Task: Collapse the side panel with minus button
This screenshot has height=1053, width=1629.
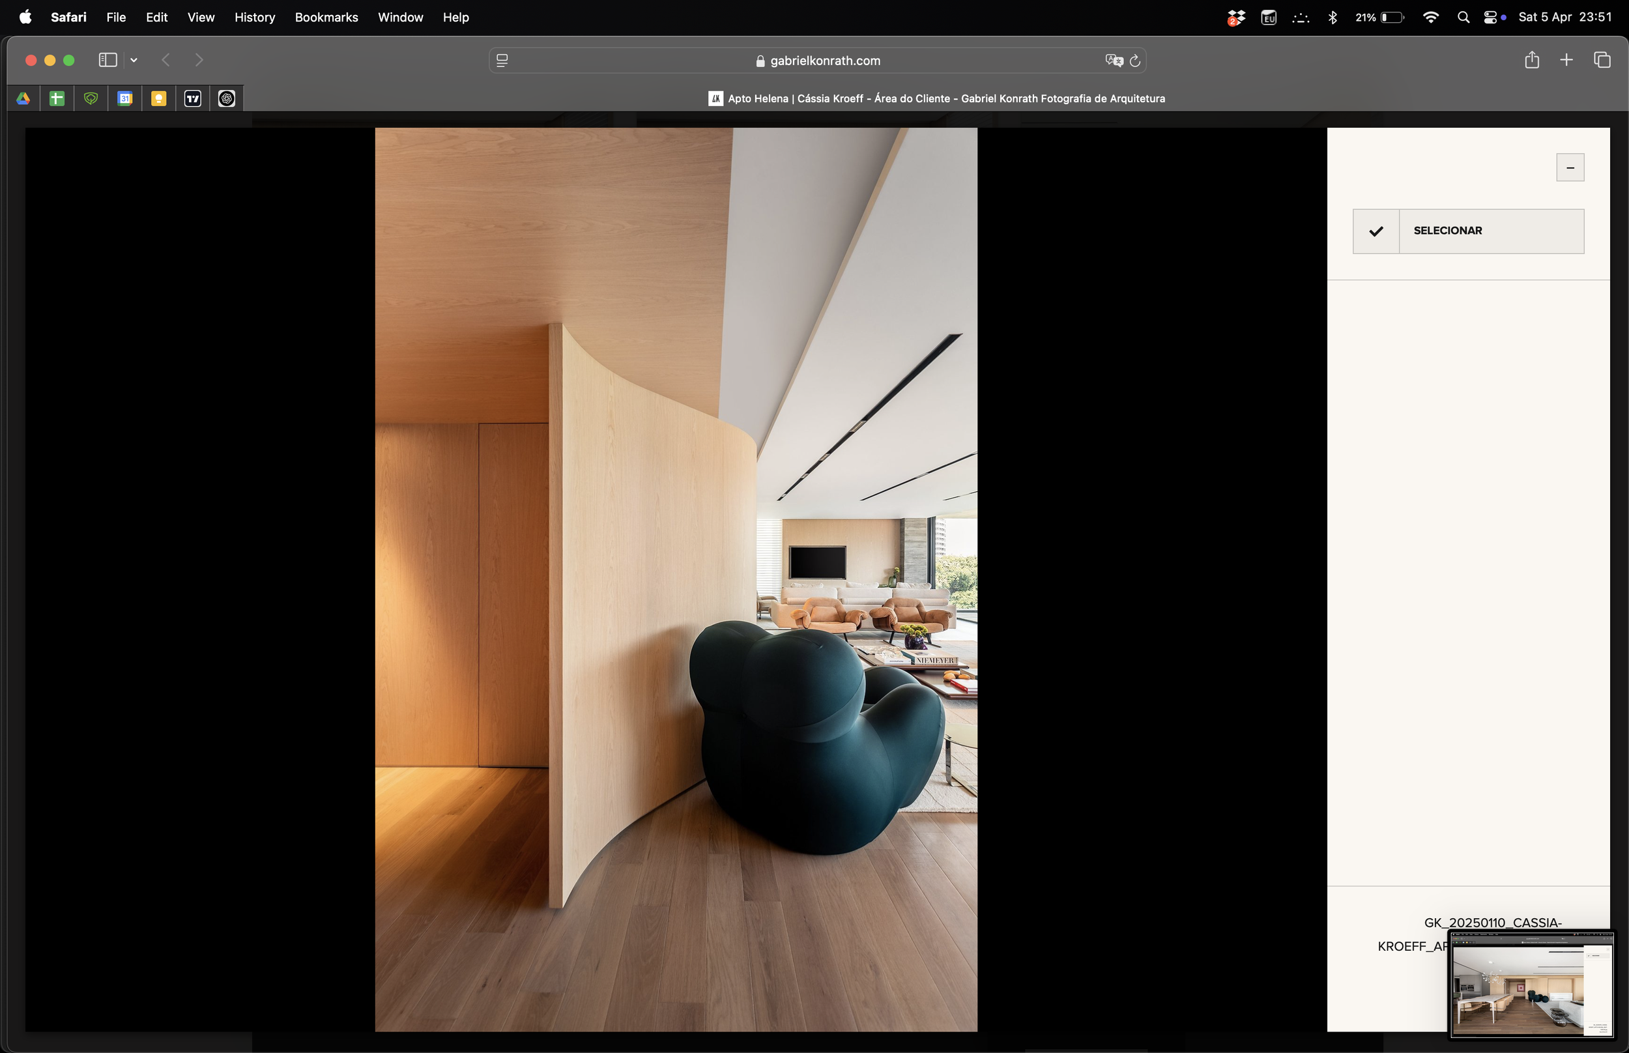Action: click(x=1570, y=167)
